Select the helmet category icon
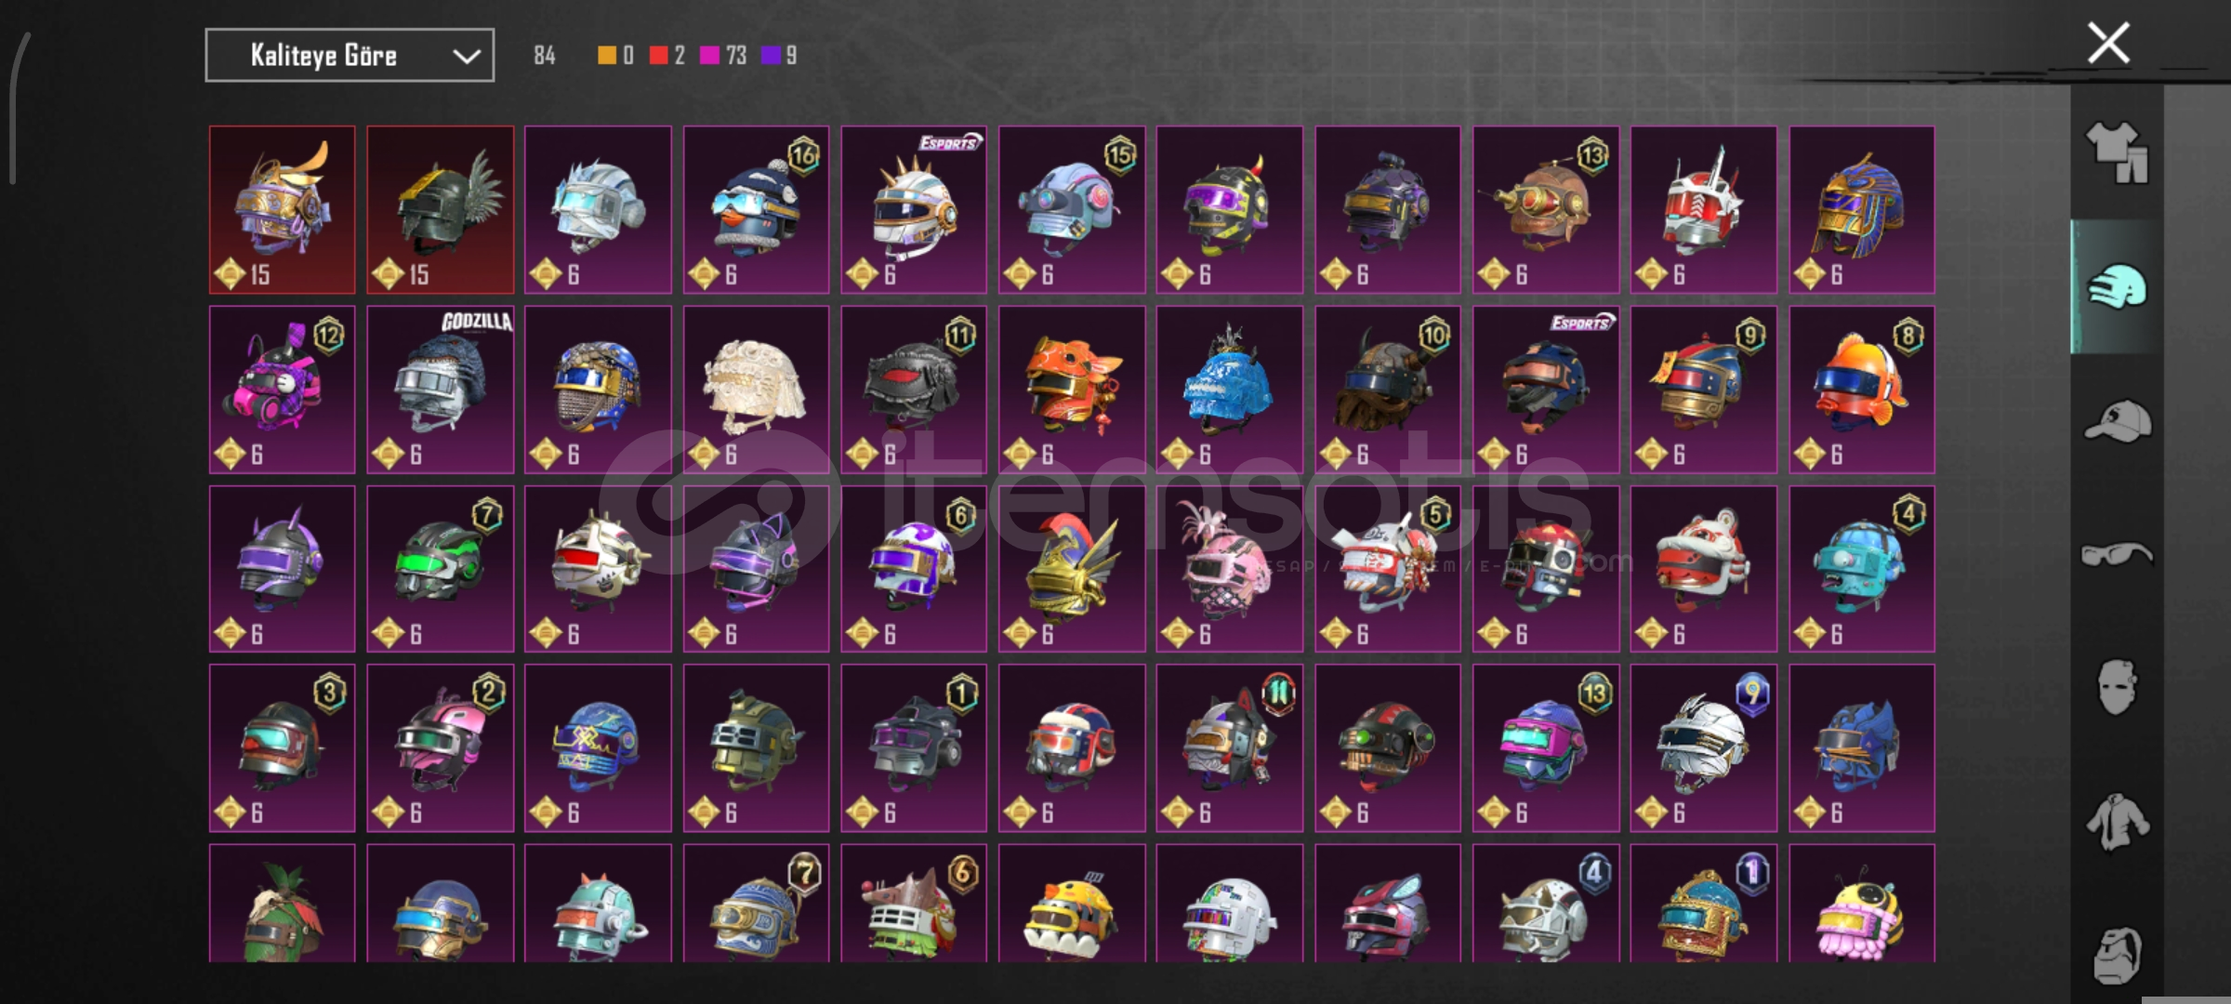The image size is (2231, 1004). 2117,287
